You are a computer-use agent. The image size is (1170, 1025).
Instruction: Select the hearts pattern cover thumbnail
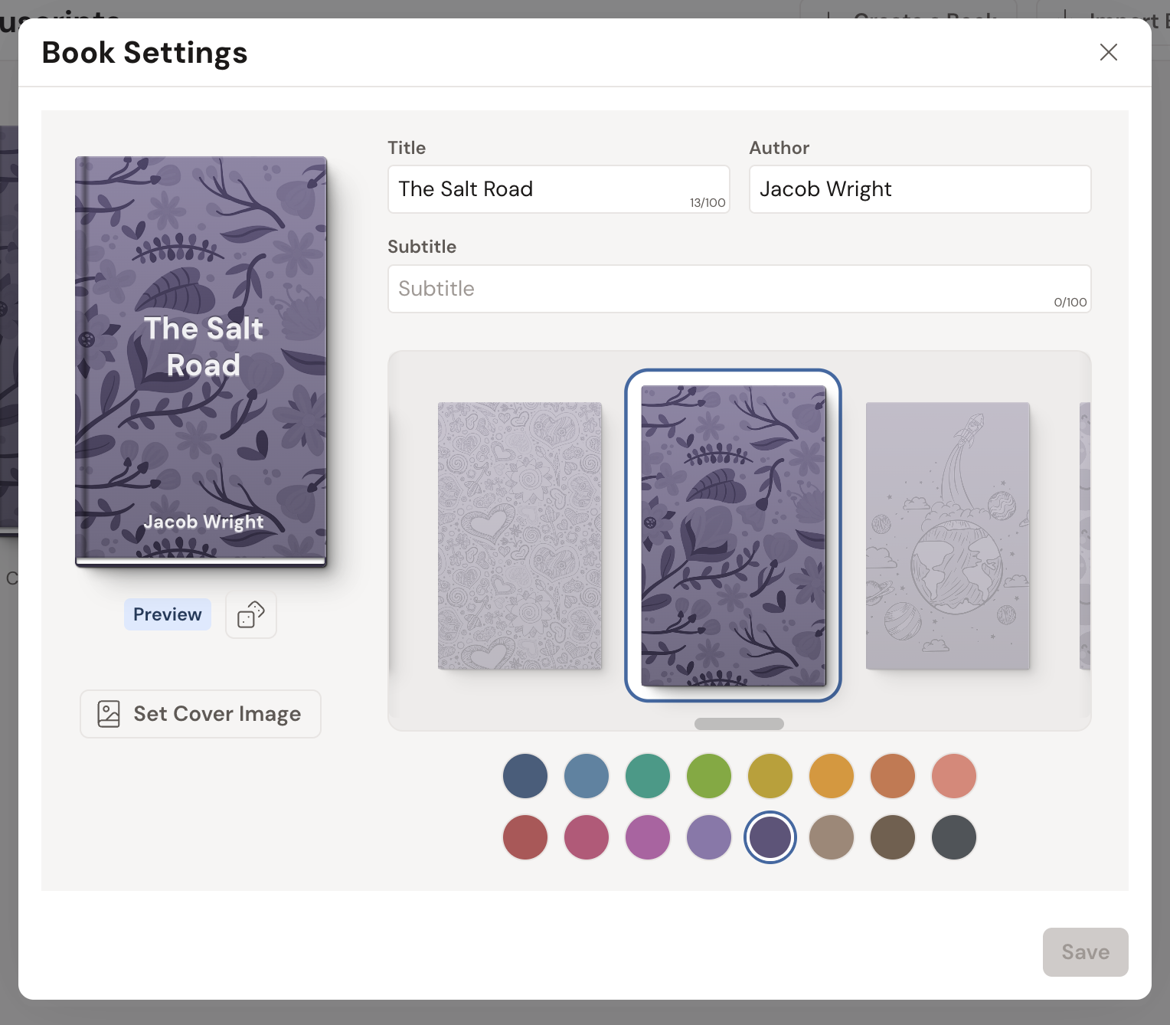point(520,535)
